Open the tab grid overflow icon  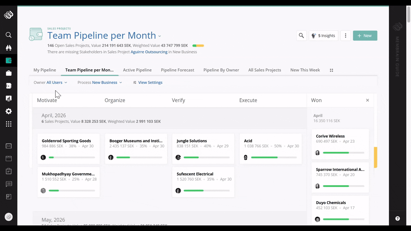[x=331, y=70]
